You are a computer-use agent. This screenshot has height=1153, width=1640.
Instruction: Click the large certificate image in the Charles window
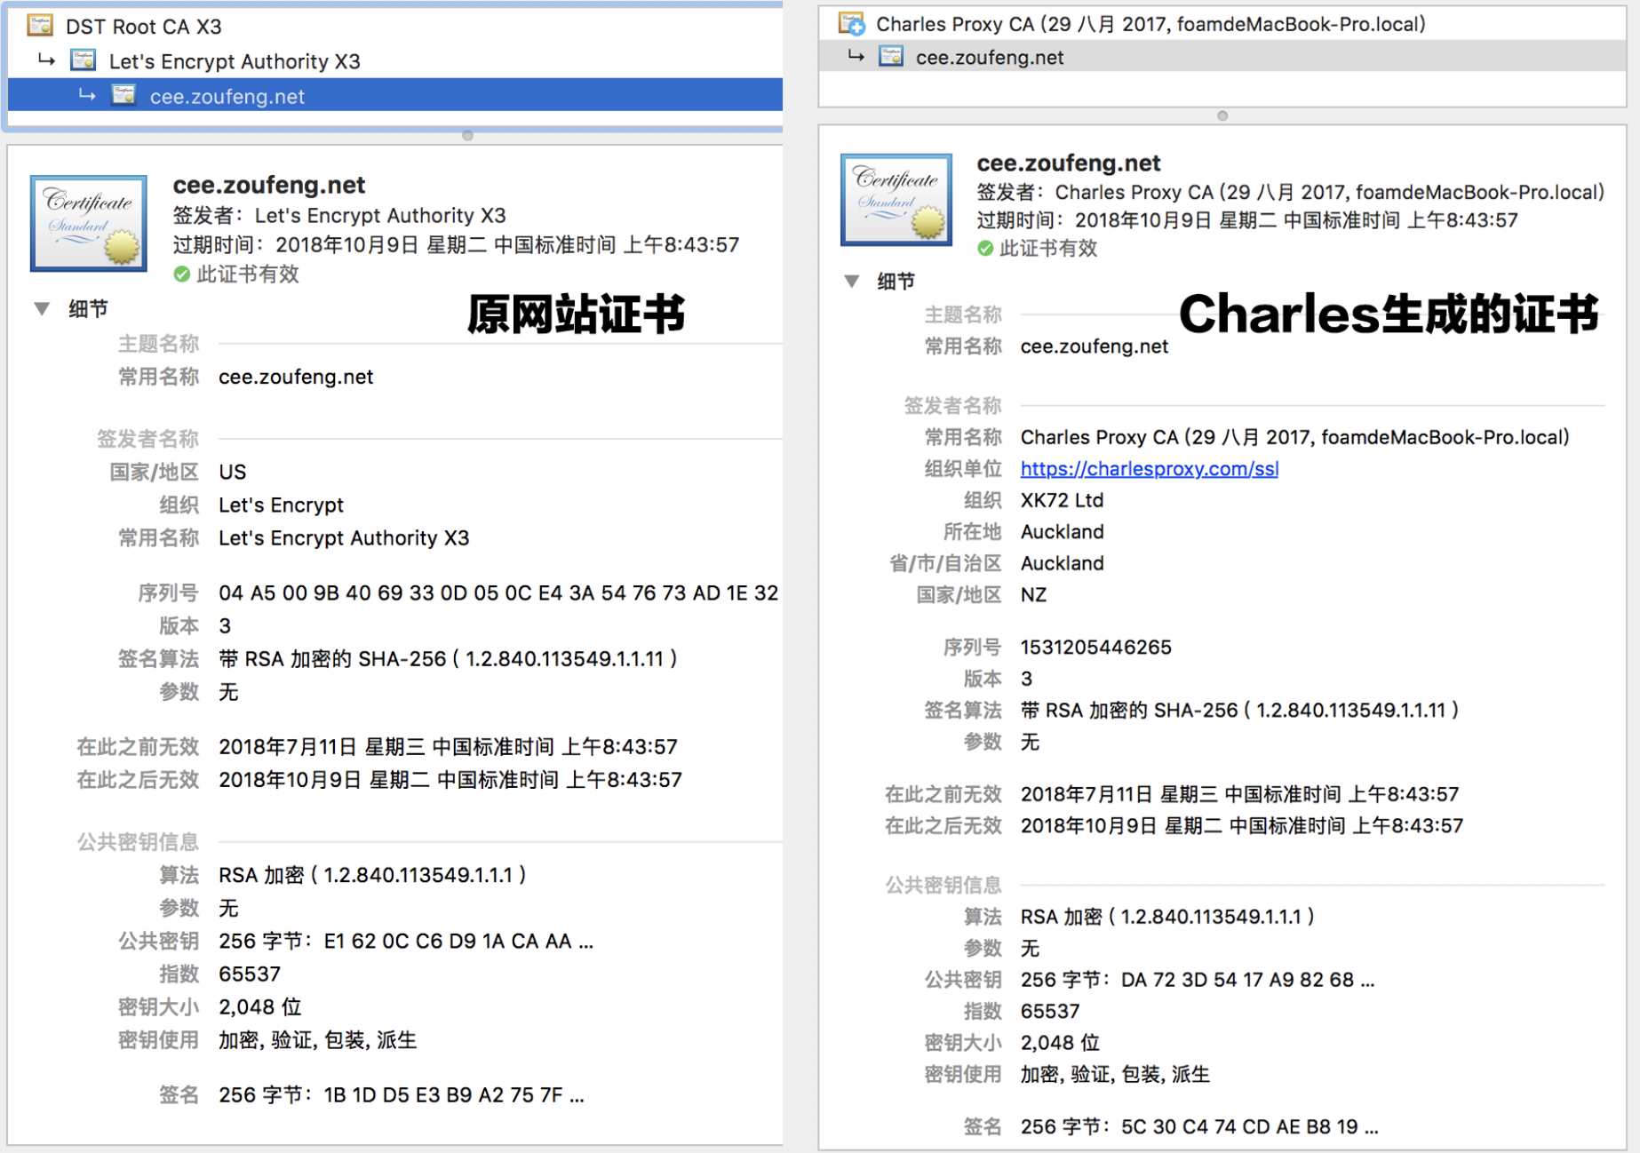[896, 200]
